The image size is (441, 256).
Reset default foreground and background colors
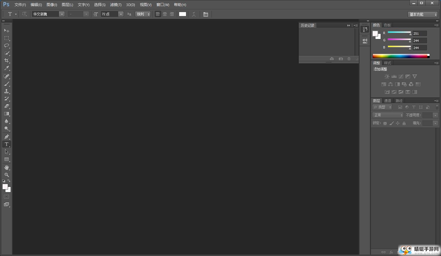[4, 181]
